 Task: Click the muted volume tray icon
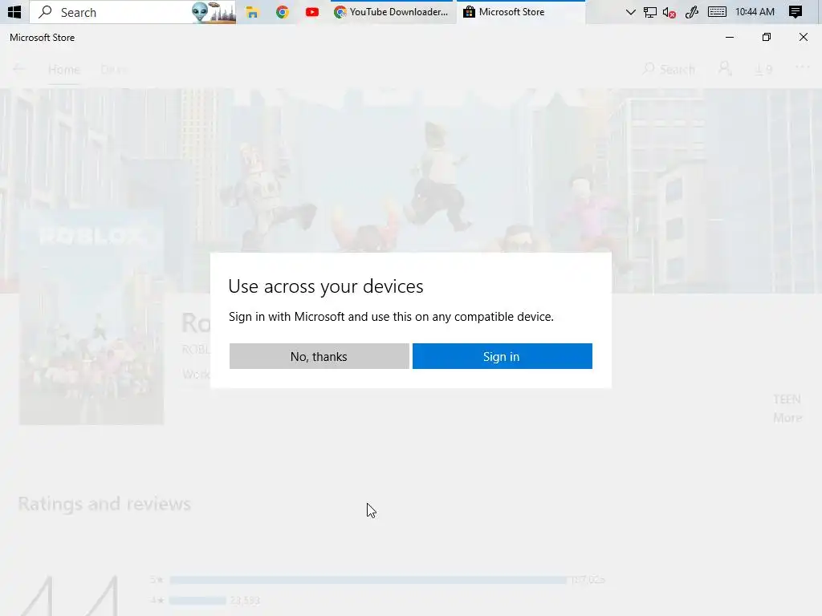point(669,12)
